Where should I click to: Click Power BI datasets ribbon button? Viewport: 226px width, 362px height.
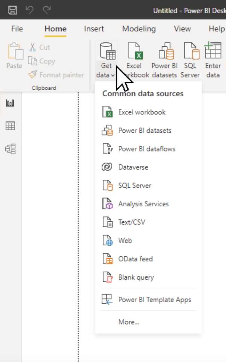(x=164, y=60)
